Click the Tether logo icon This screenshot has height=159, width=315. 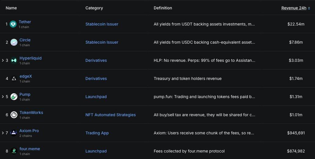(13, 24)
